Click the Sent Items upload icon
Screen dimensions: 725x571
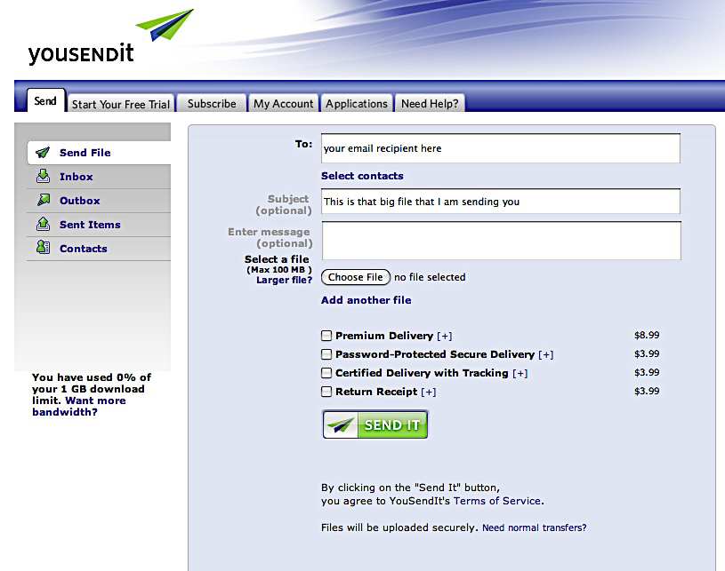tap(43, 224)
